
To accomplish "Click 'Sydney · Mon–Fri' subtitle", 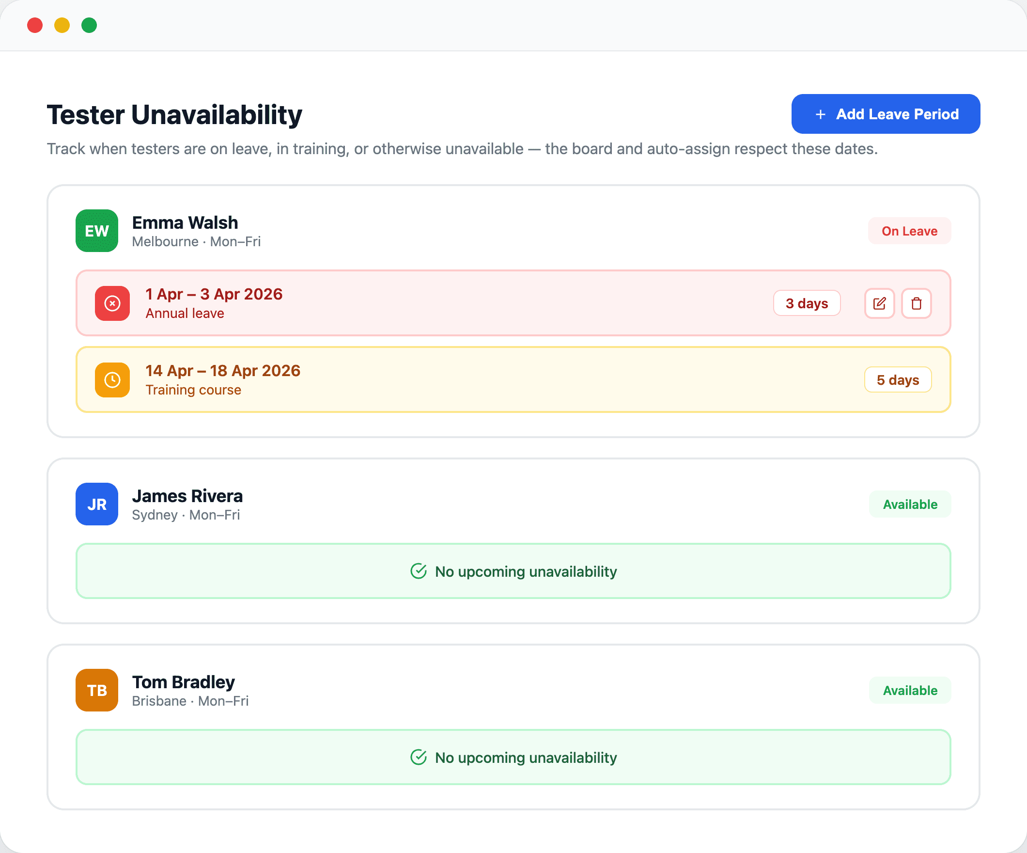I will (186, 515).
